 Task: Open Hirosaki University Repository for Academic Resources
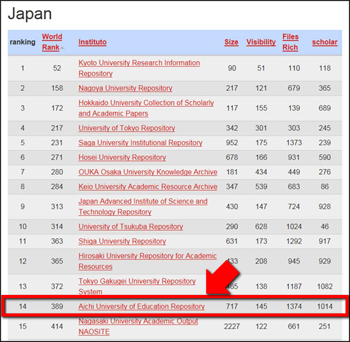click(x=148, y=261)
